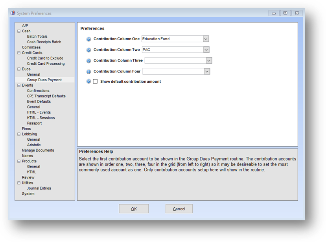The width and height of the screenshot is (326, 242).
Task: Open the Contribution Column Three dropdown
Action: 209,61
